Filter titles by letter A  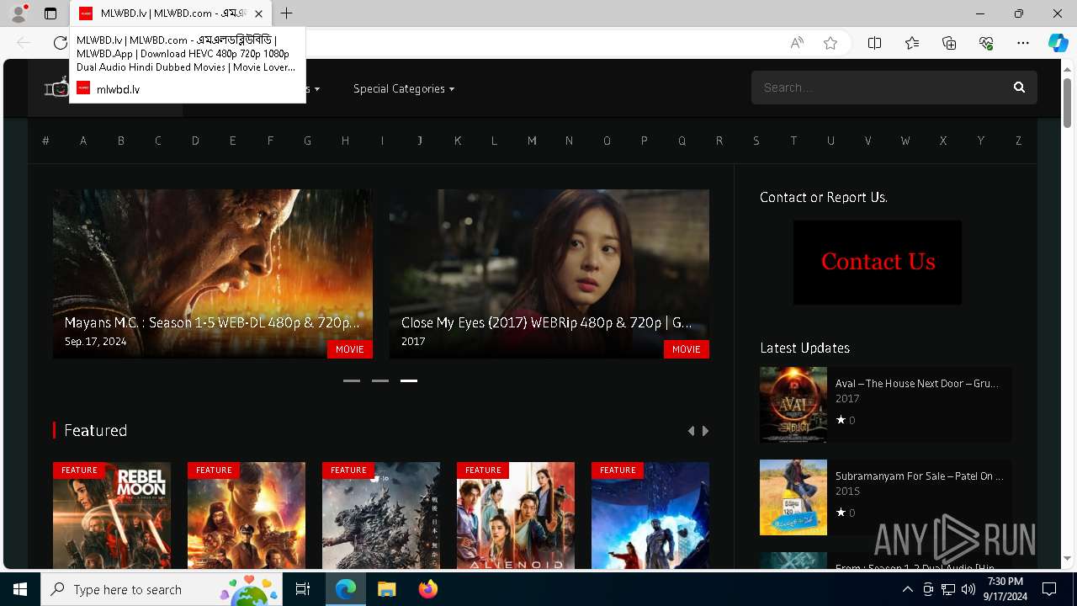point(83,141)
